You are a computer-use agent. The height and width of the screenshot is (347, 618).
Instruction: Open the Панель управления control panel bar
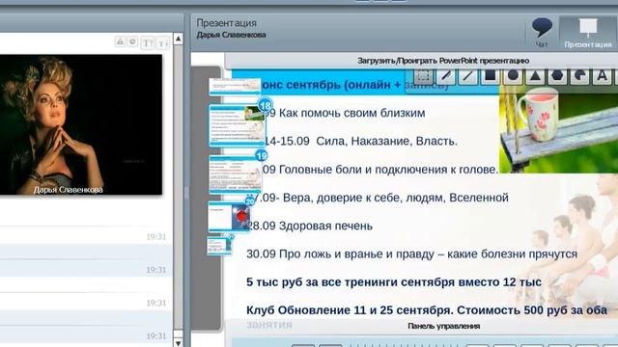point(443,326)
